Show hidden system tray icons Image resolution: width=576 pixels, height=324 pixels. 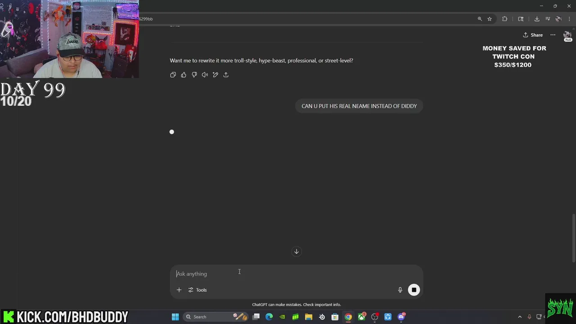click(520, 317)
